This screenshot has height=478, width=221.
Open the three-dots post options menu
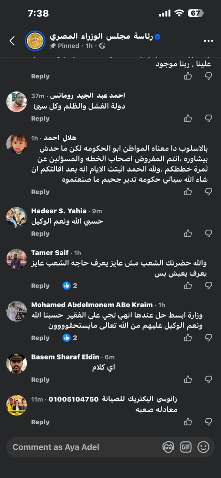click(x=208, y=41)
